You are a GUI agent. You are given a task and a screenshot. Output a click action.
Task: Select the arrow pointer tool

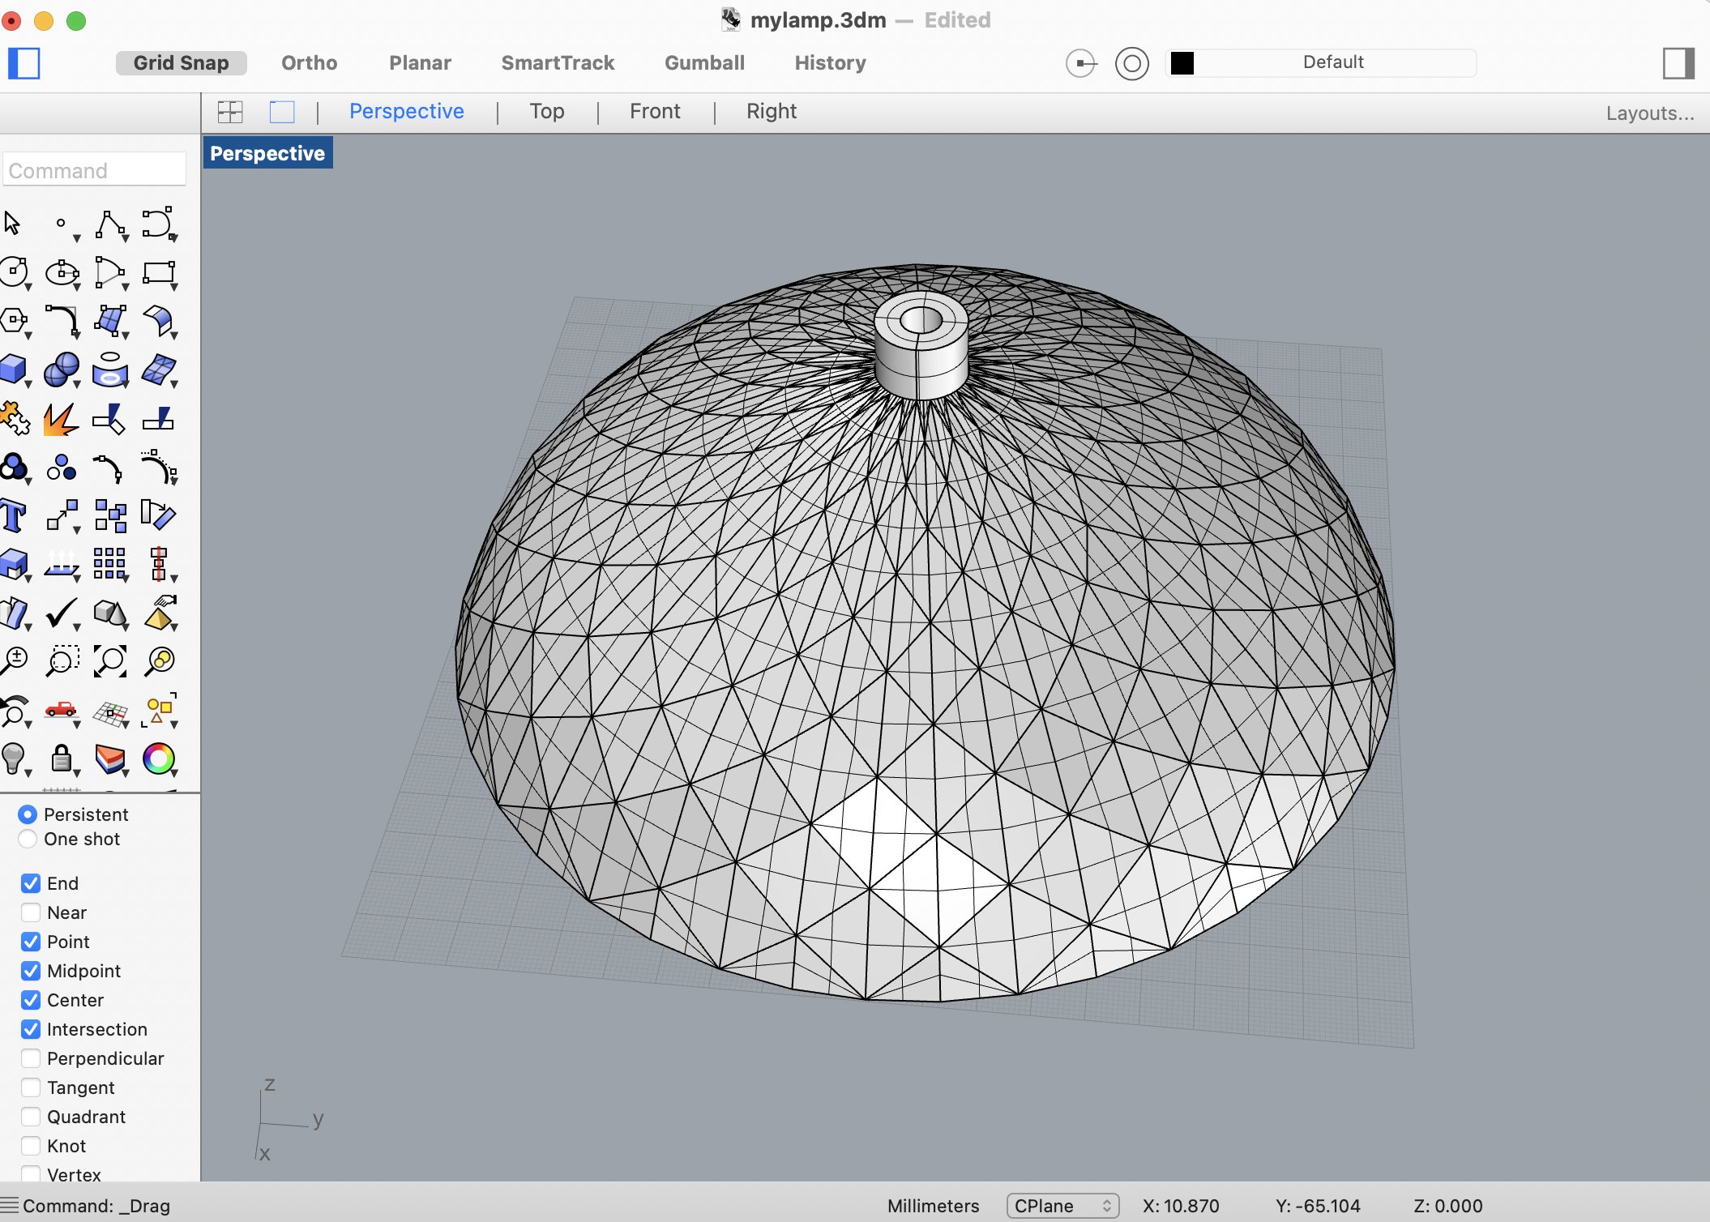coord(12,223)
